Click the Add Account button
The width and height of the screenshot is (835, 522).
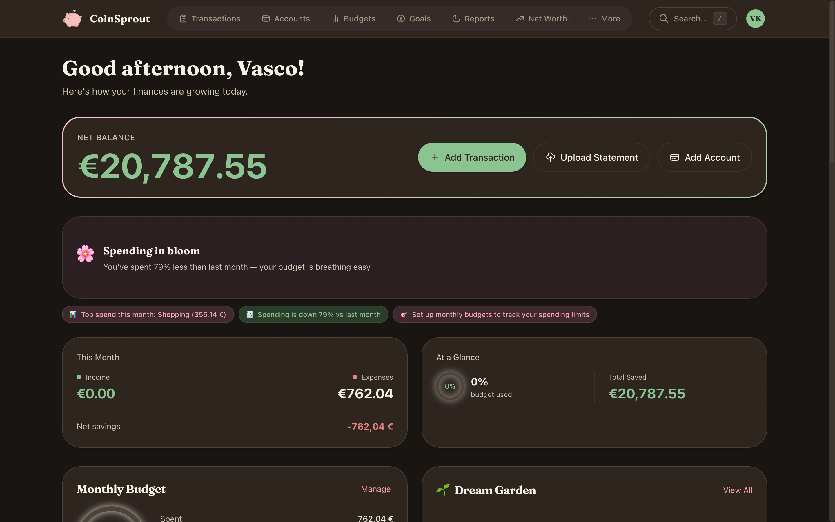pos(704,157)
